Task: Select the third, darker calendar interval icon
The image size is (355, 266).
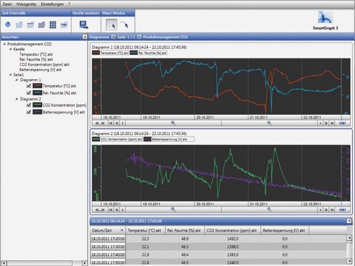Action: [42, 25]
